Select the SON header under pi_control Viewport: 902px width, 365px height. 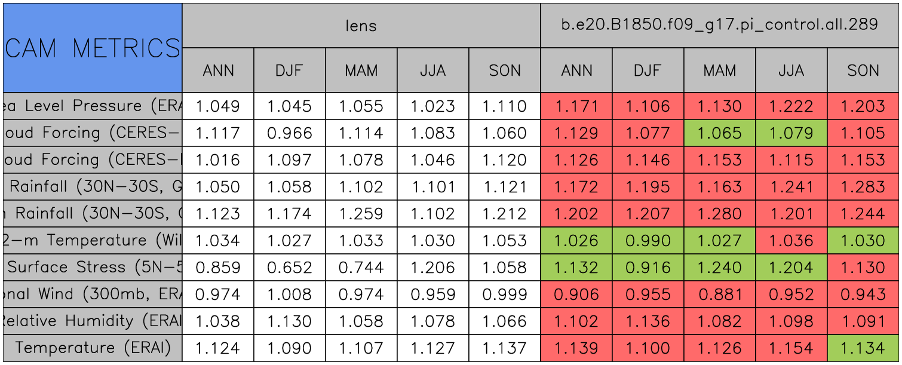(863, 70)
